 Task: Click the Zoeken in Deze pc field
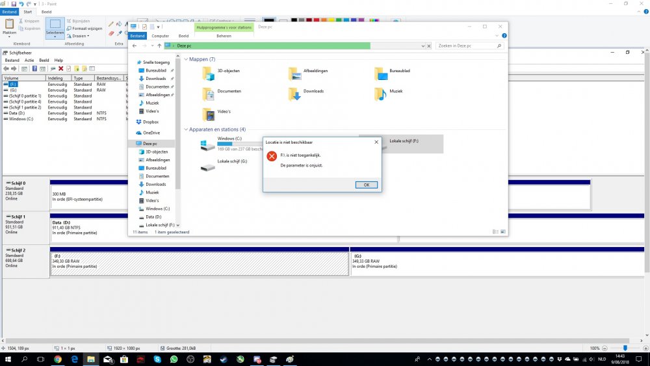click(465, 46)
